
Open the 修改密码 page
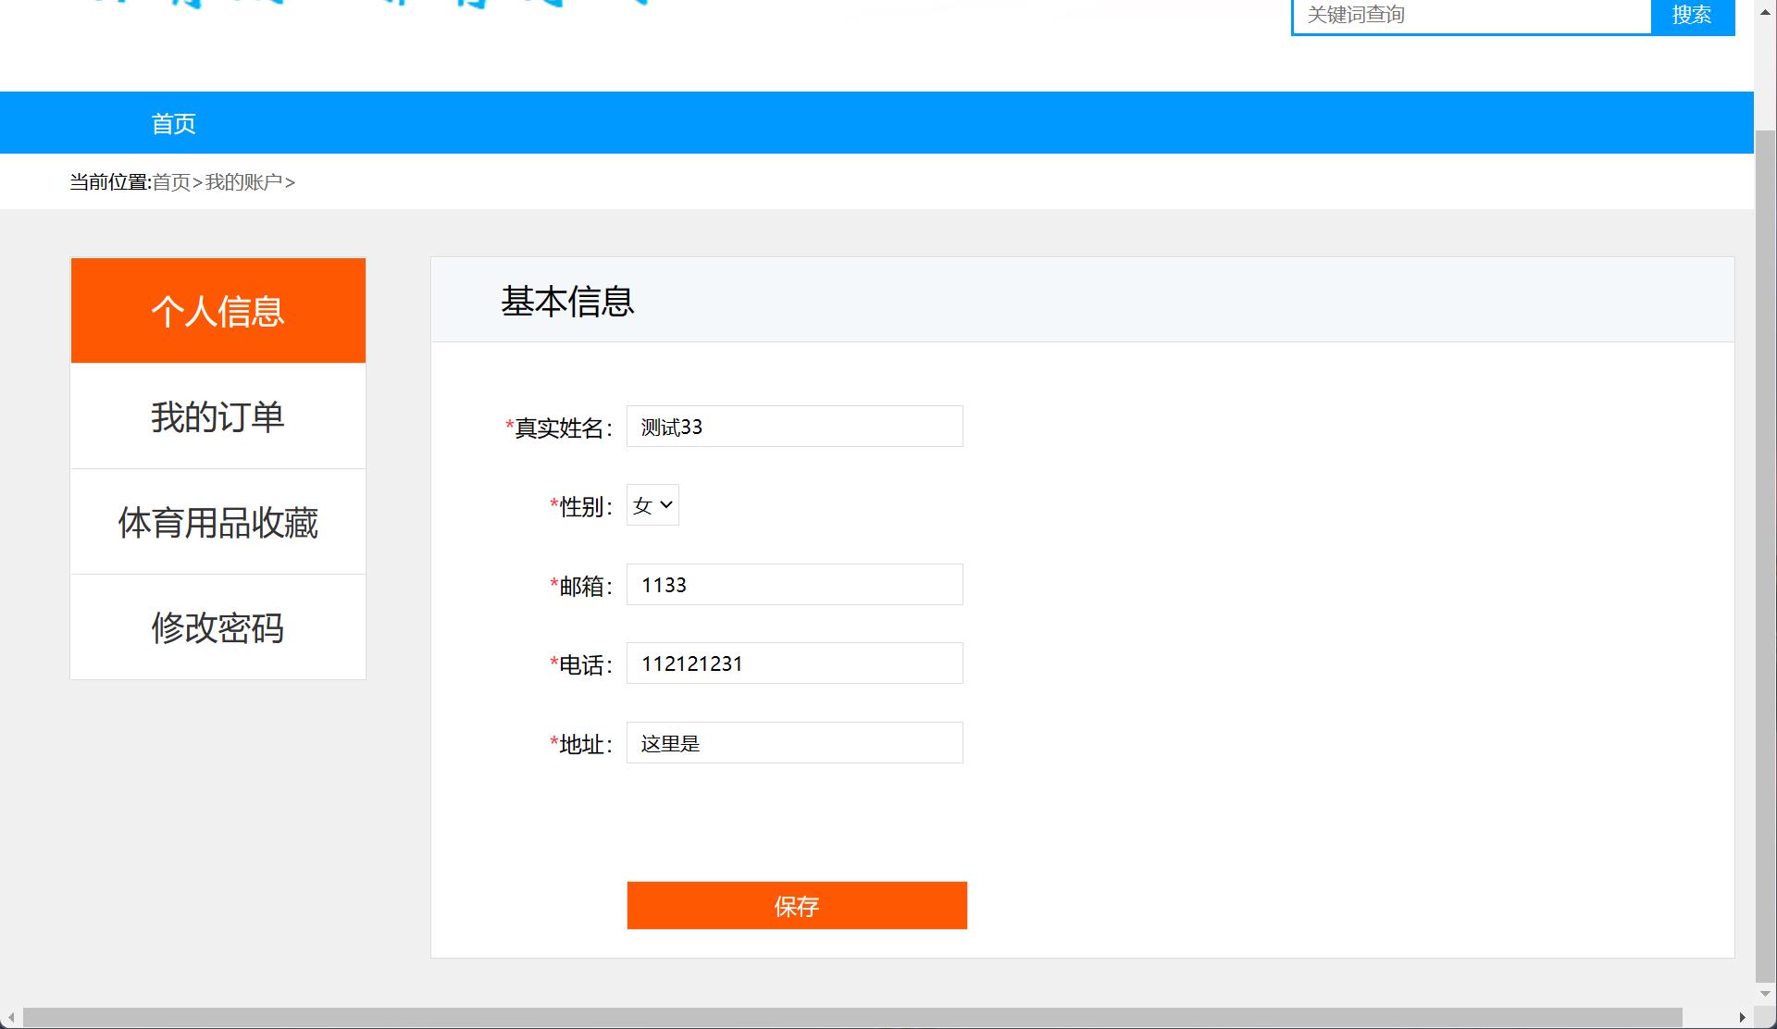tap(217, 626)
